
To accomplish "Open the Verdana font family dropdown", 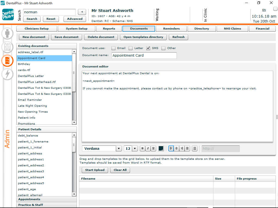I will pos(119,148).
